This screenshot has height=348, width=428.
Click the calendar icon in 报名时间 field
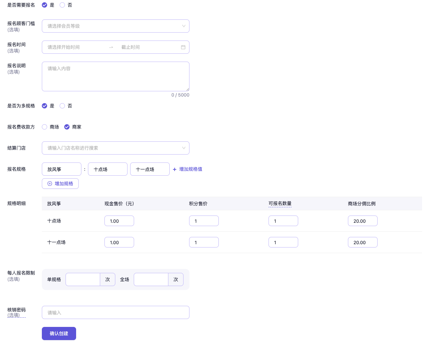click(183, 47)
